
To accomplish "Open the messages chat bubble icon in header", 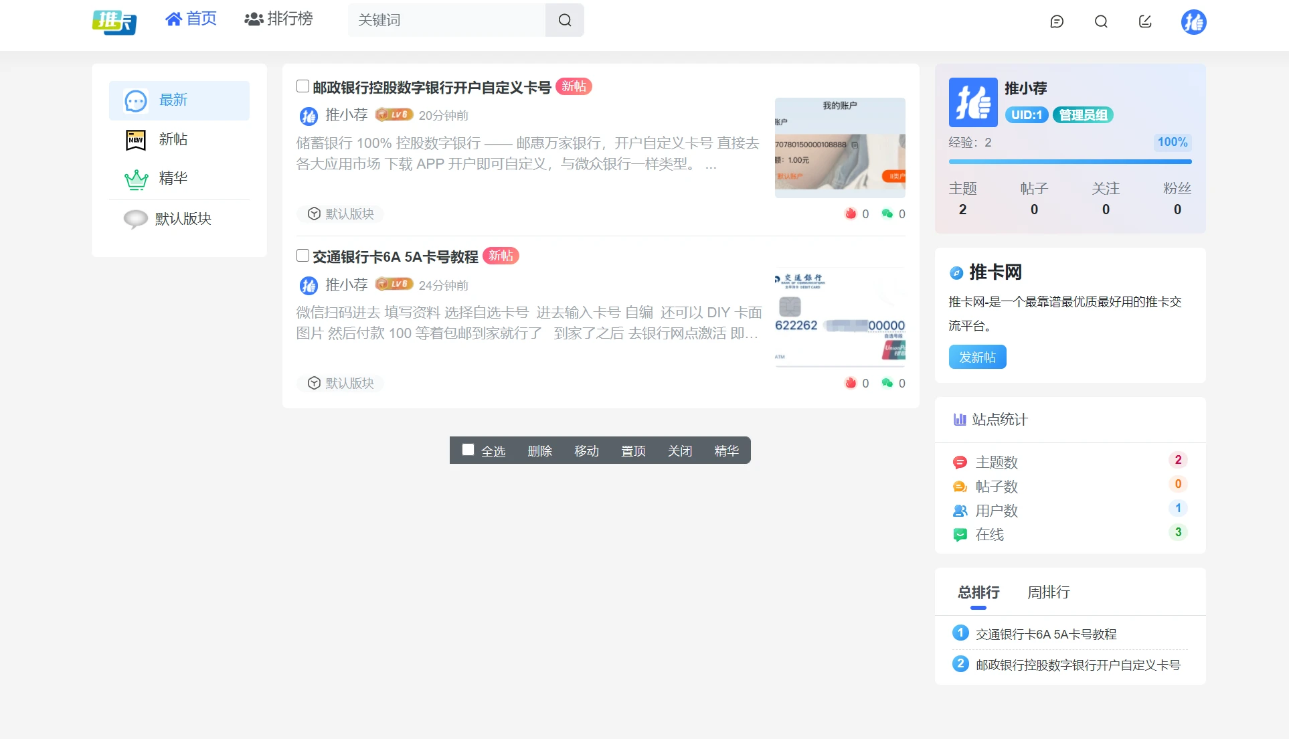I will click(x=1057, y=21).
